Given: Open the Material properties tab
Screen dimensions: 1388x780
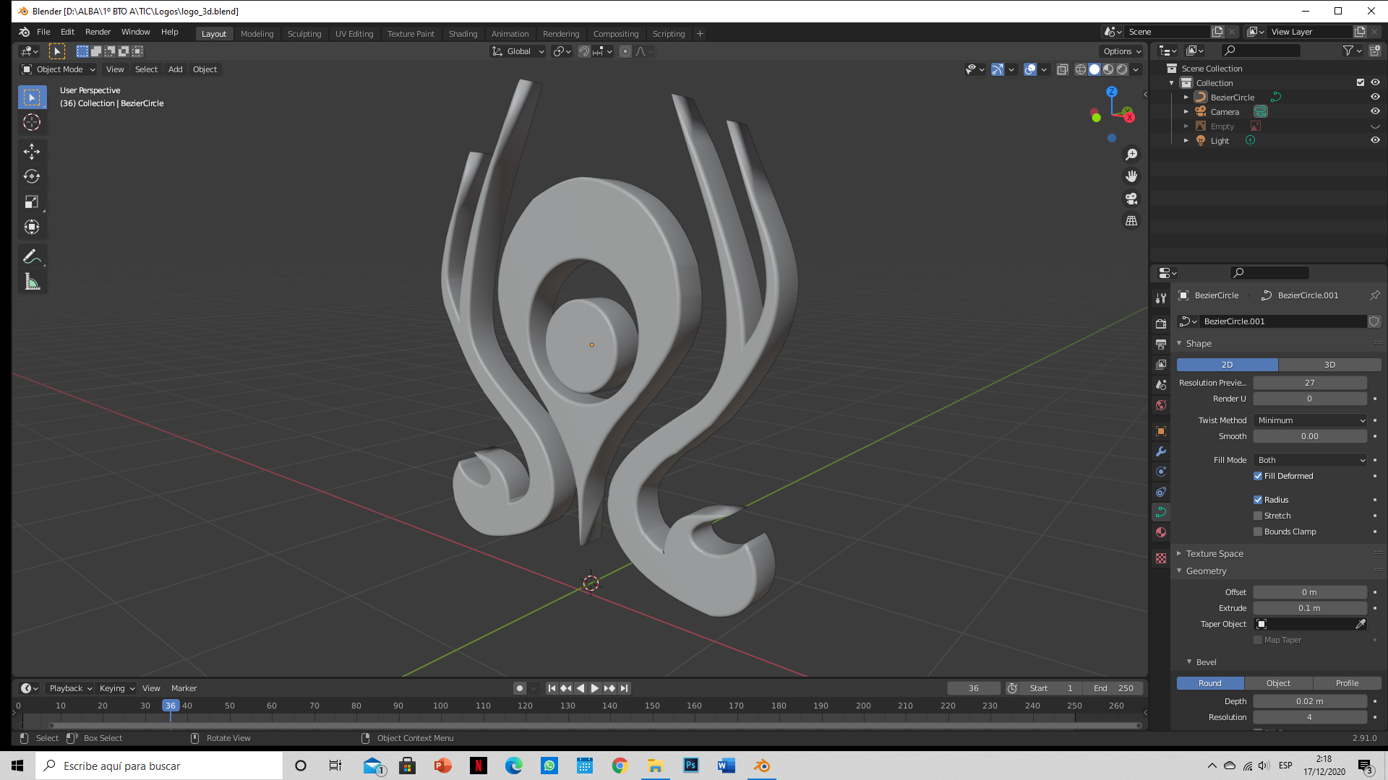Looking at the screenshot, I should coord(1161,532).
